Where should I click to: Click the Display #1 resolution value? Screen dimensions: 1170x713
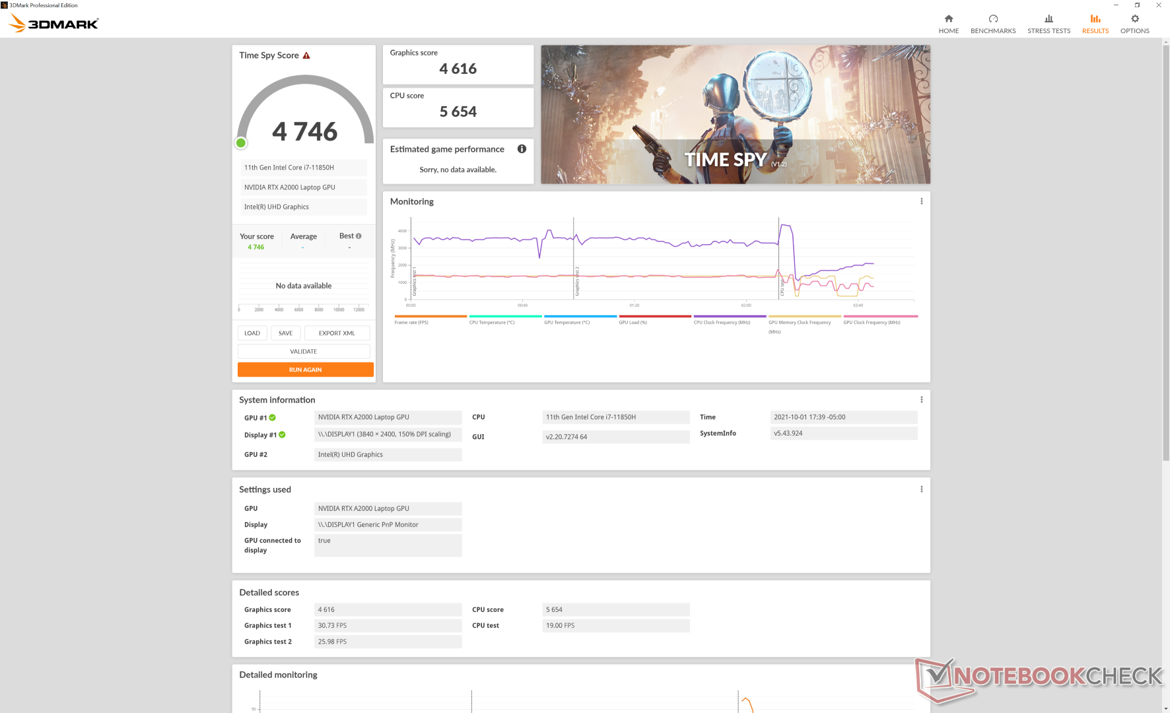(x=388, y=434)
